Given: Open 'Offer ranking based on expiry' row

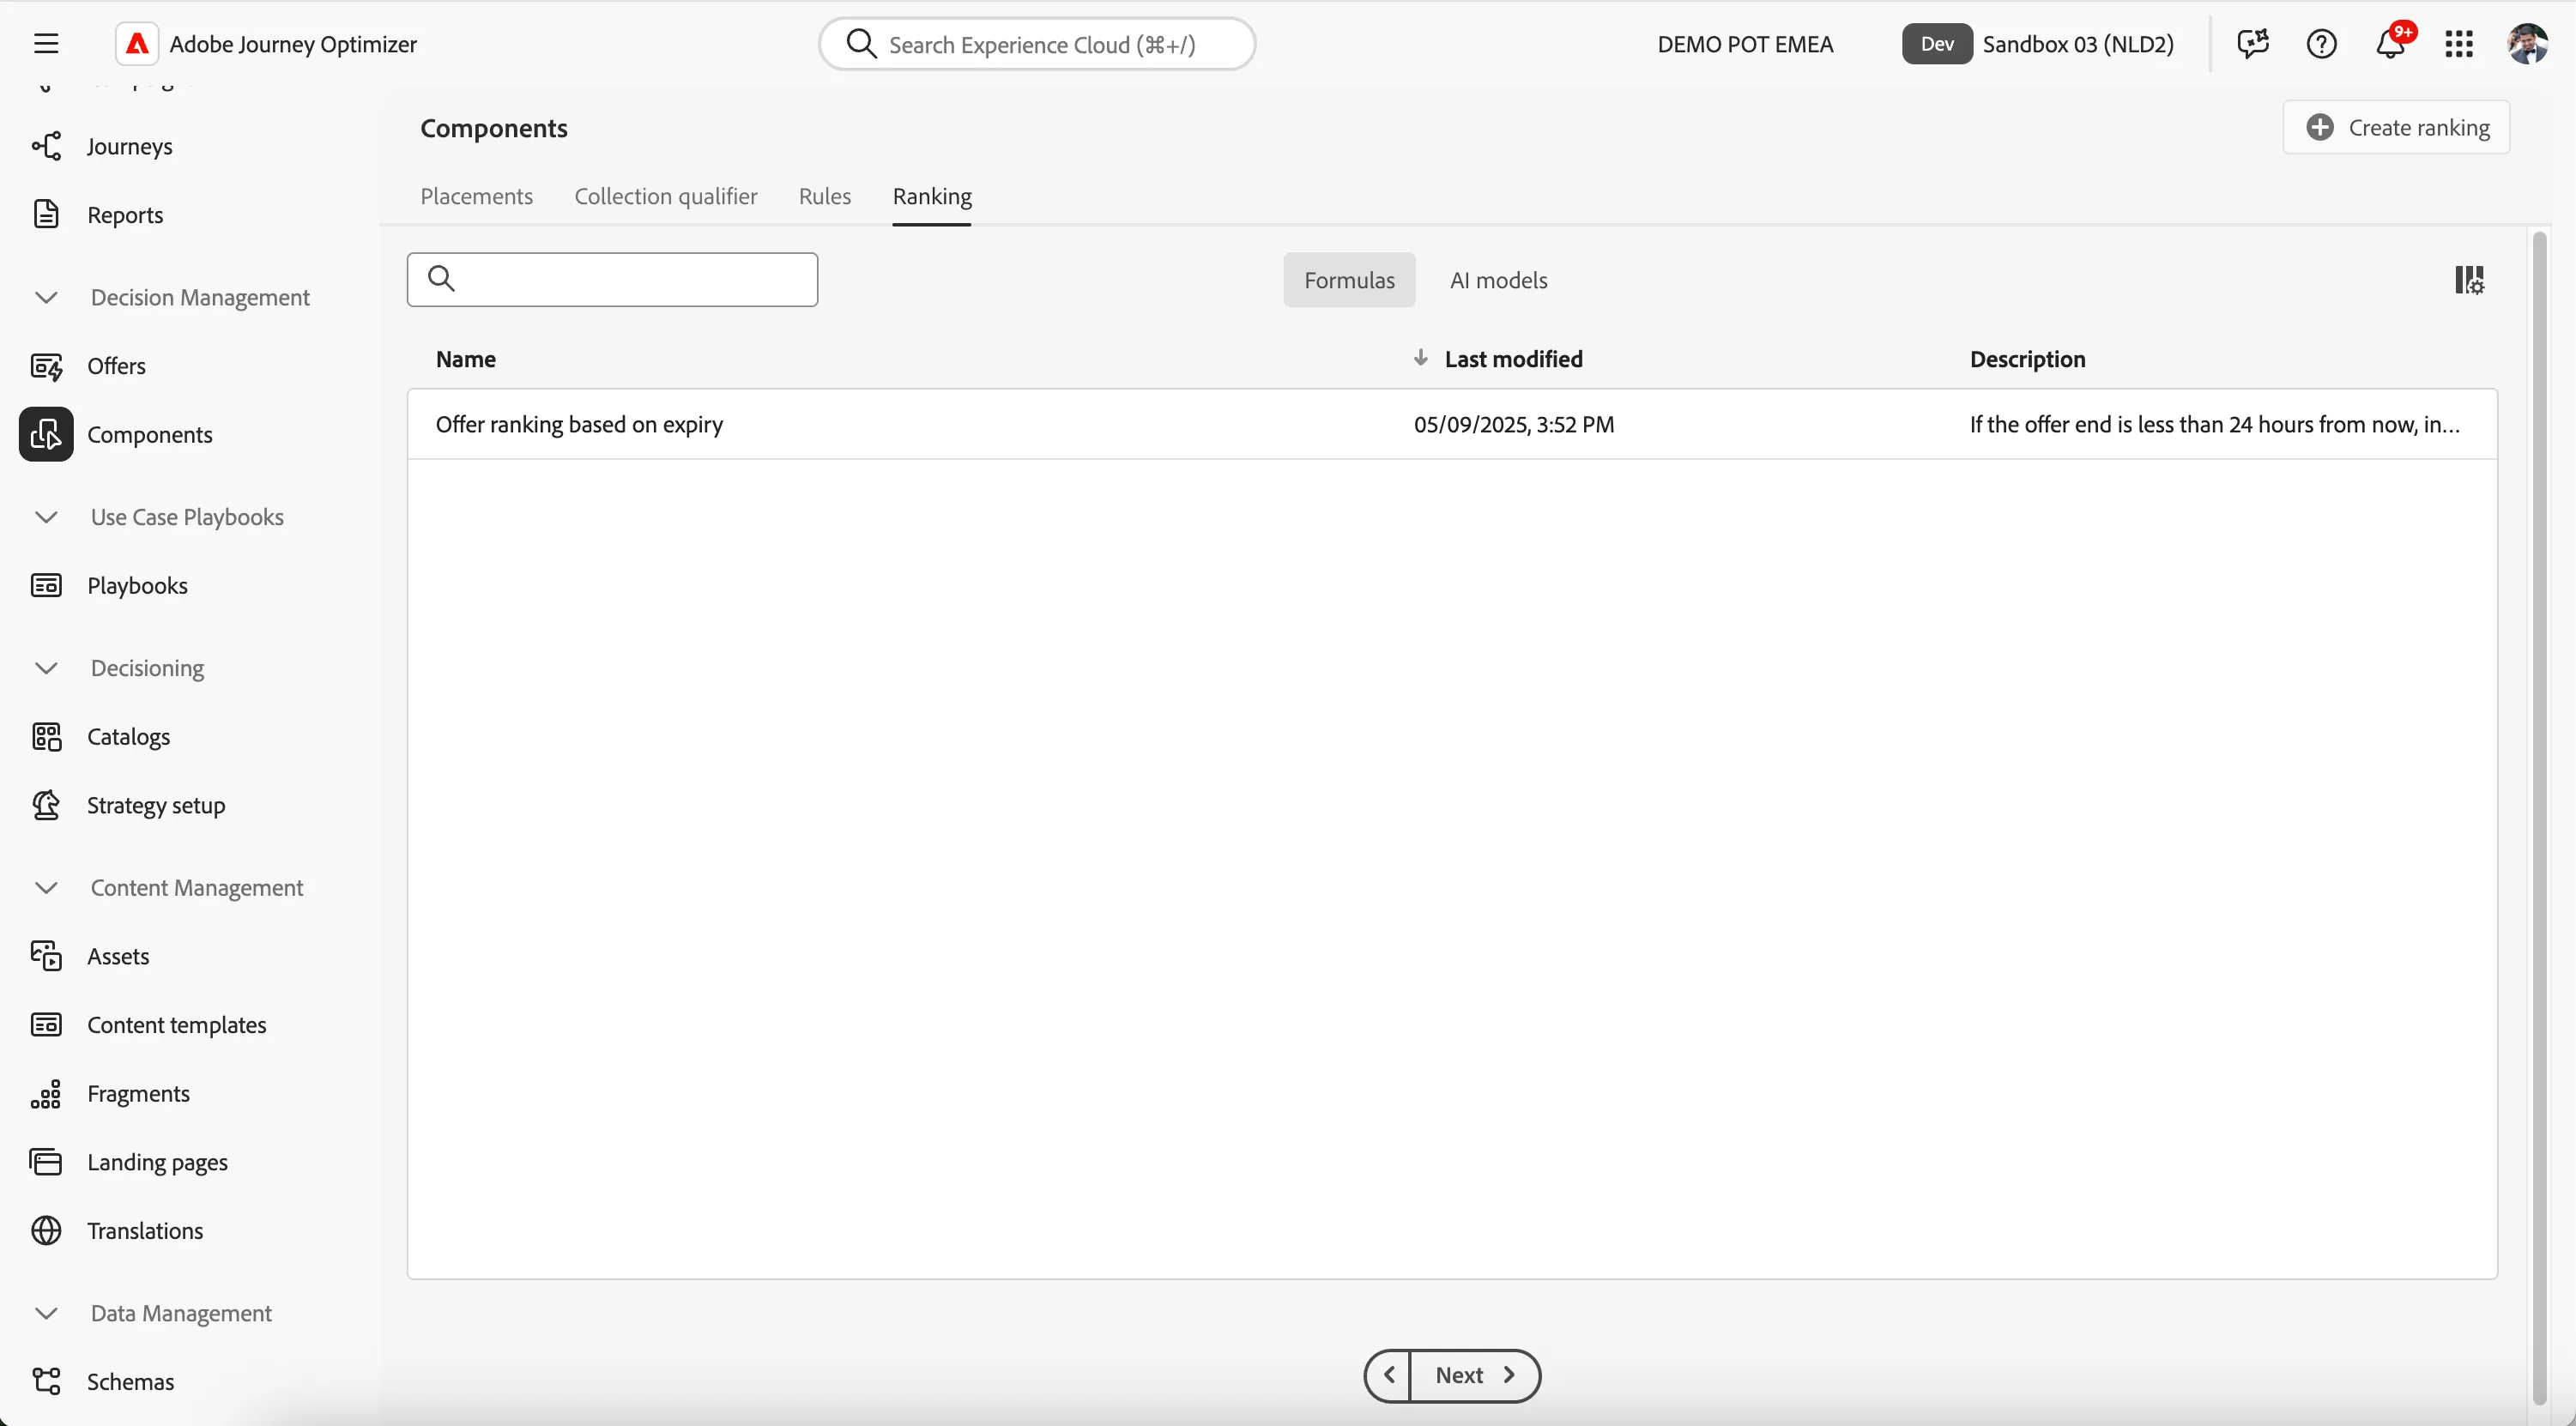Looking at the screenshot, I should (x=1452, y=424).
